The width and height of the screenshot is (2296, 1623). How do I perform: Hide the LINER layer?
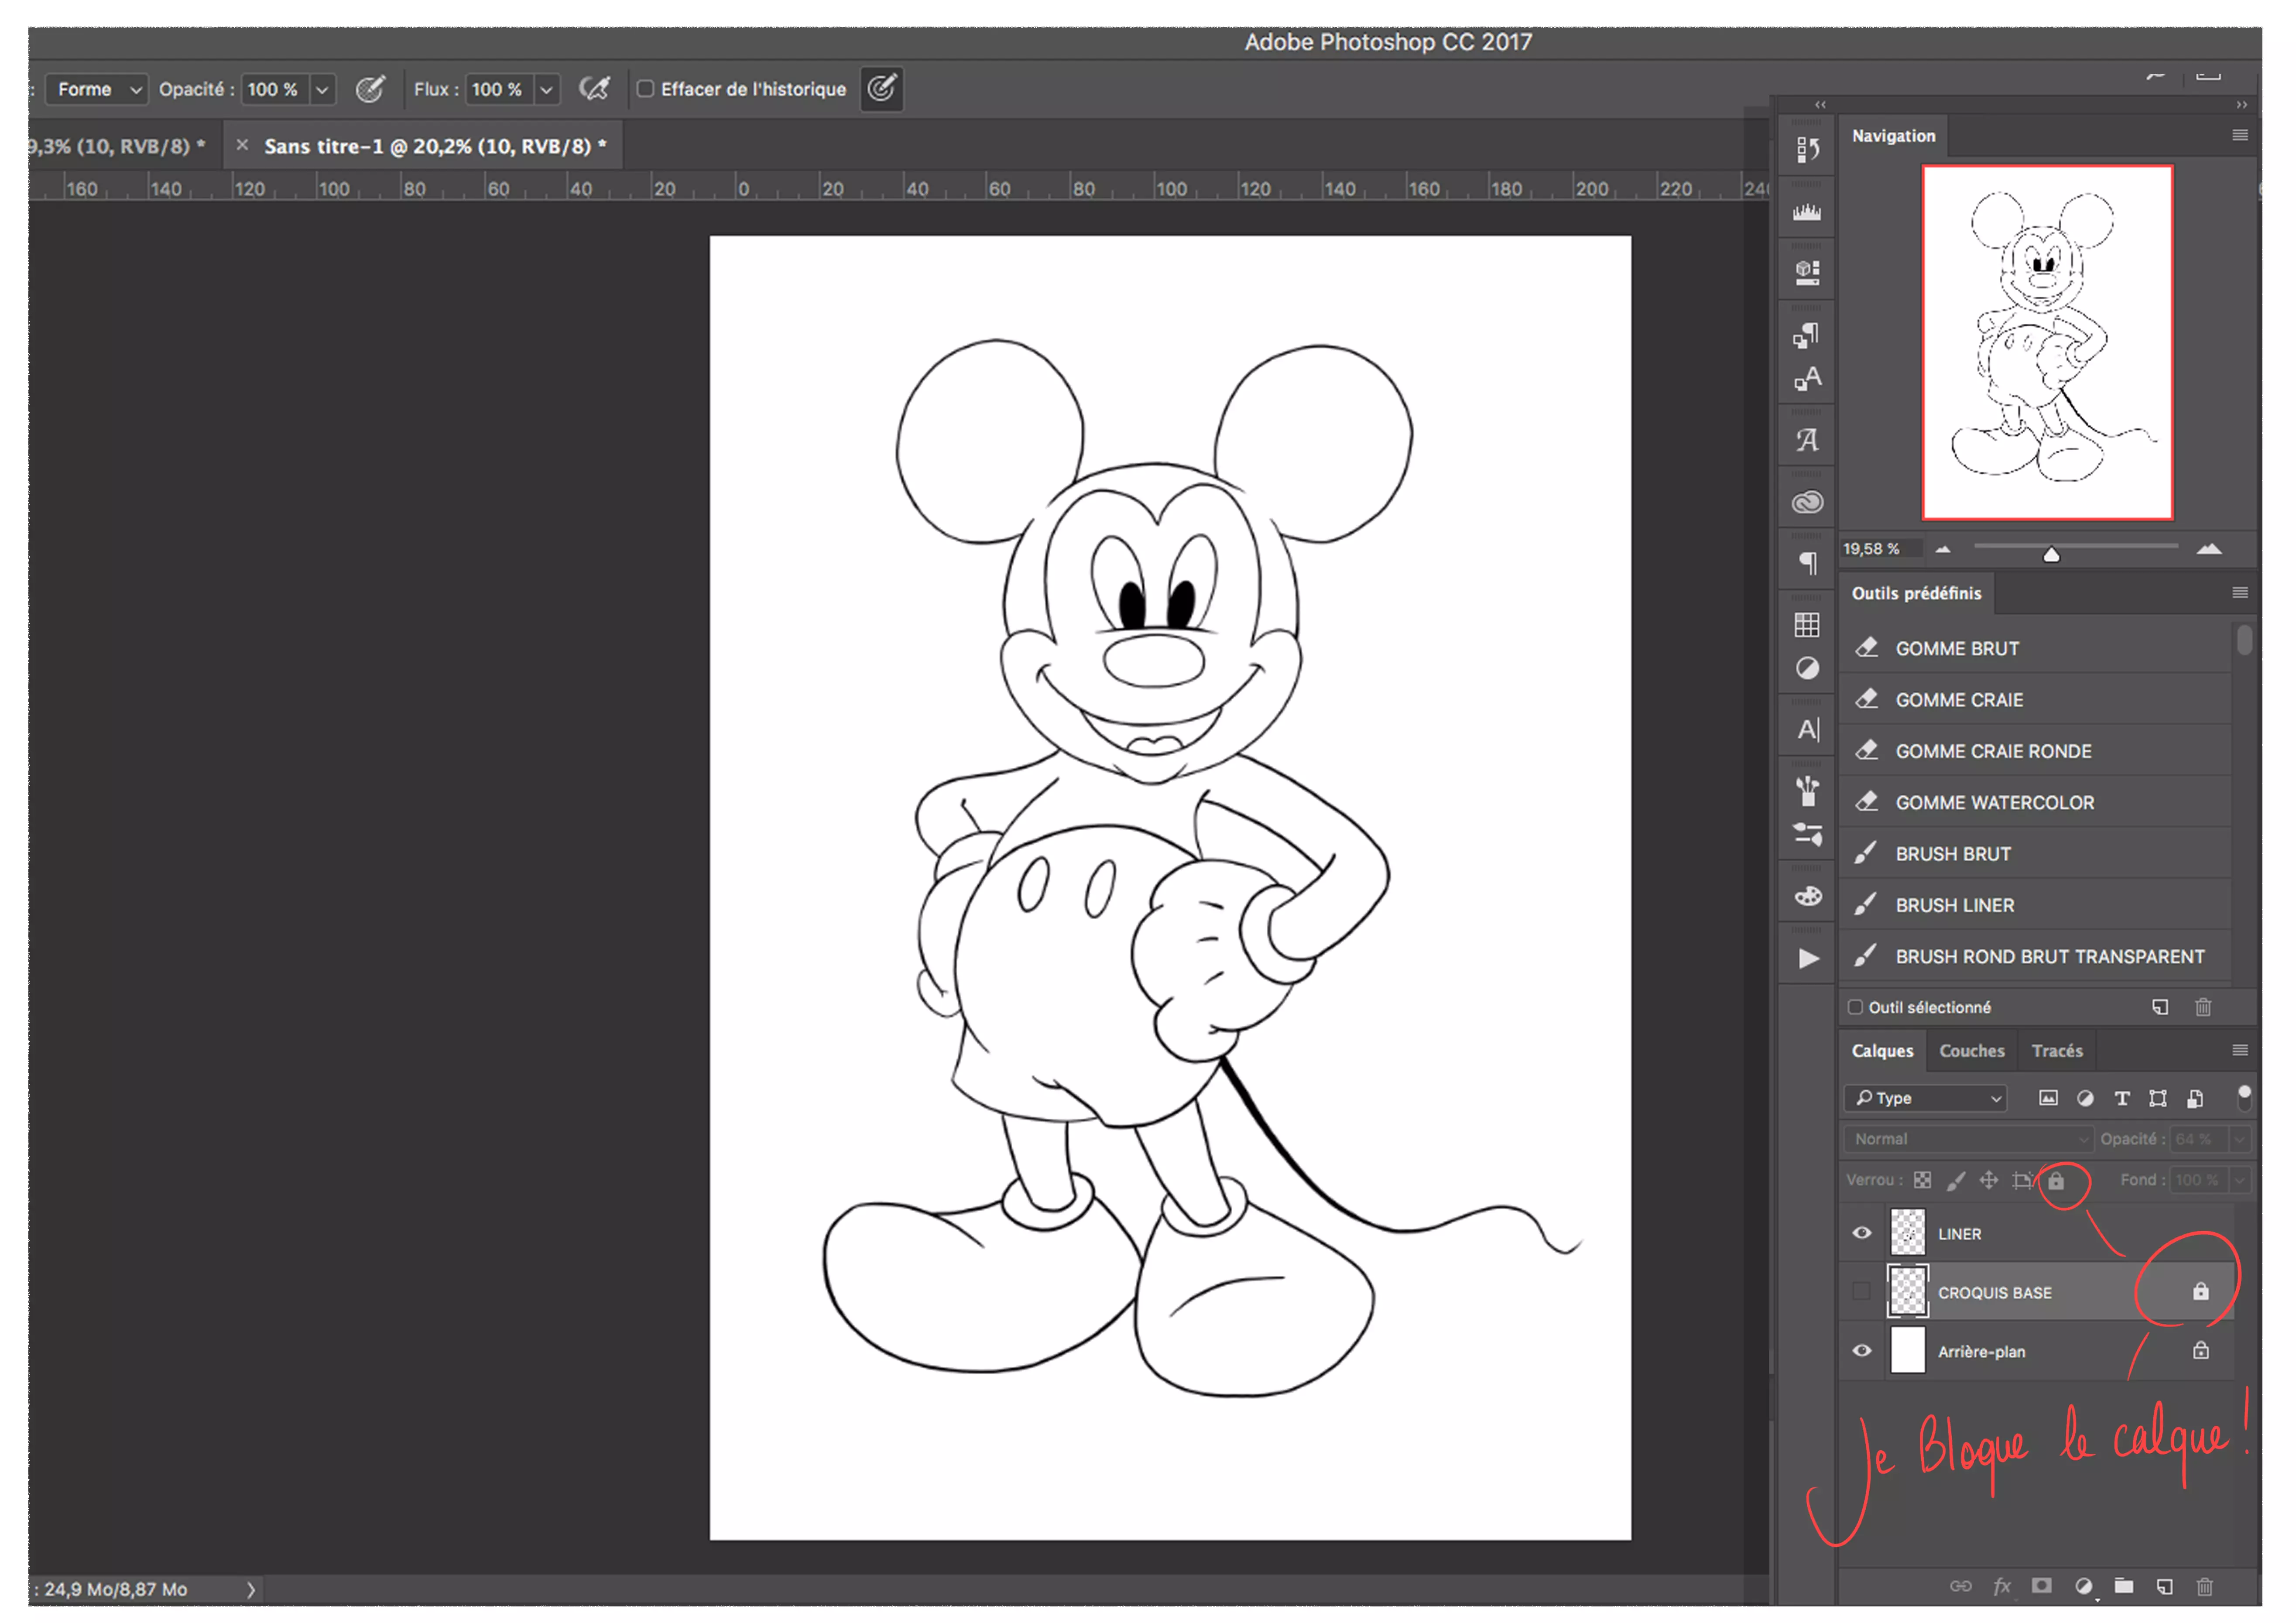(1861, 1233)
